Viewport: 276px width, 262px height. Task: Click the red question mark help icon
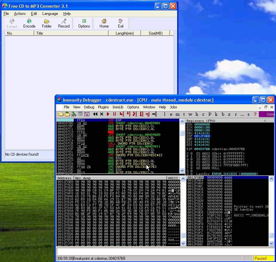[x=255, y=114]
